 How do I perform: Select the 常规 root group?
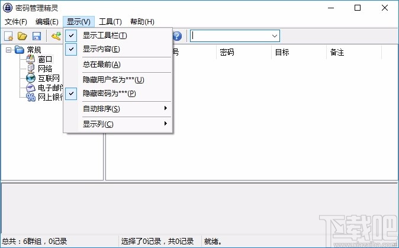tap(34, 50)
